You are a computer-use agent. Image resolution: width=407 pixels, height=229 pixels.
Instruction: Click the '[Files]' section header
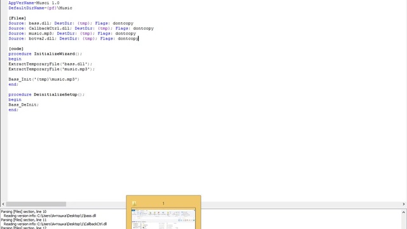[x=17, y=18]
